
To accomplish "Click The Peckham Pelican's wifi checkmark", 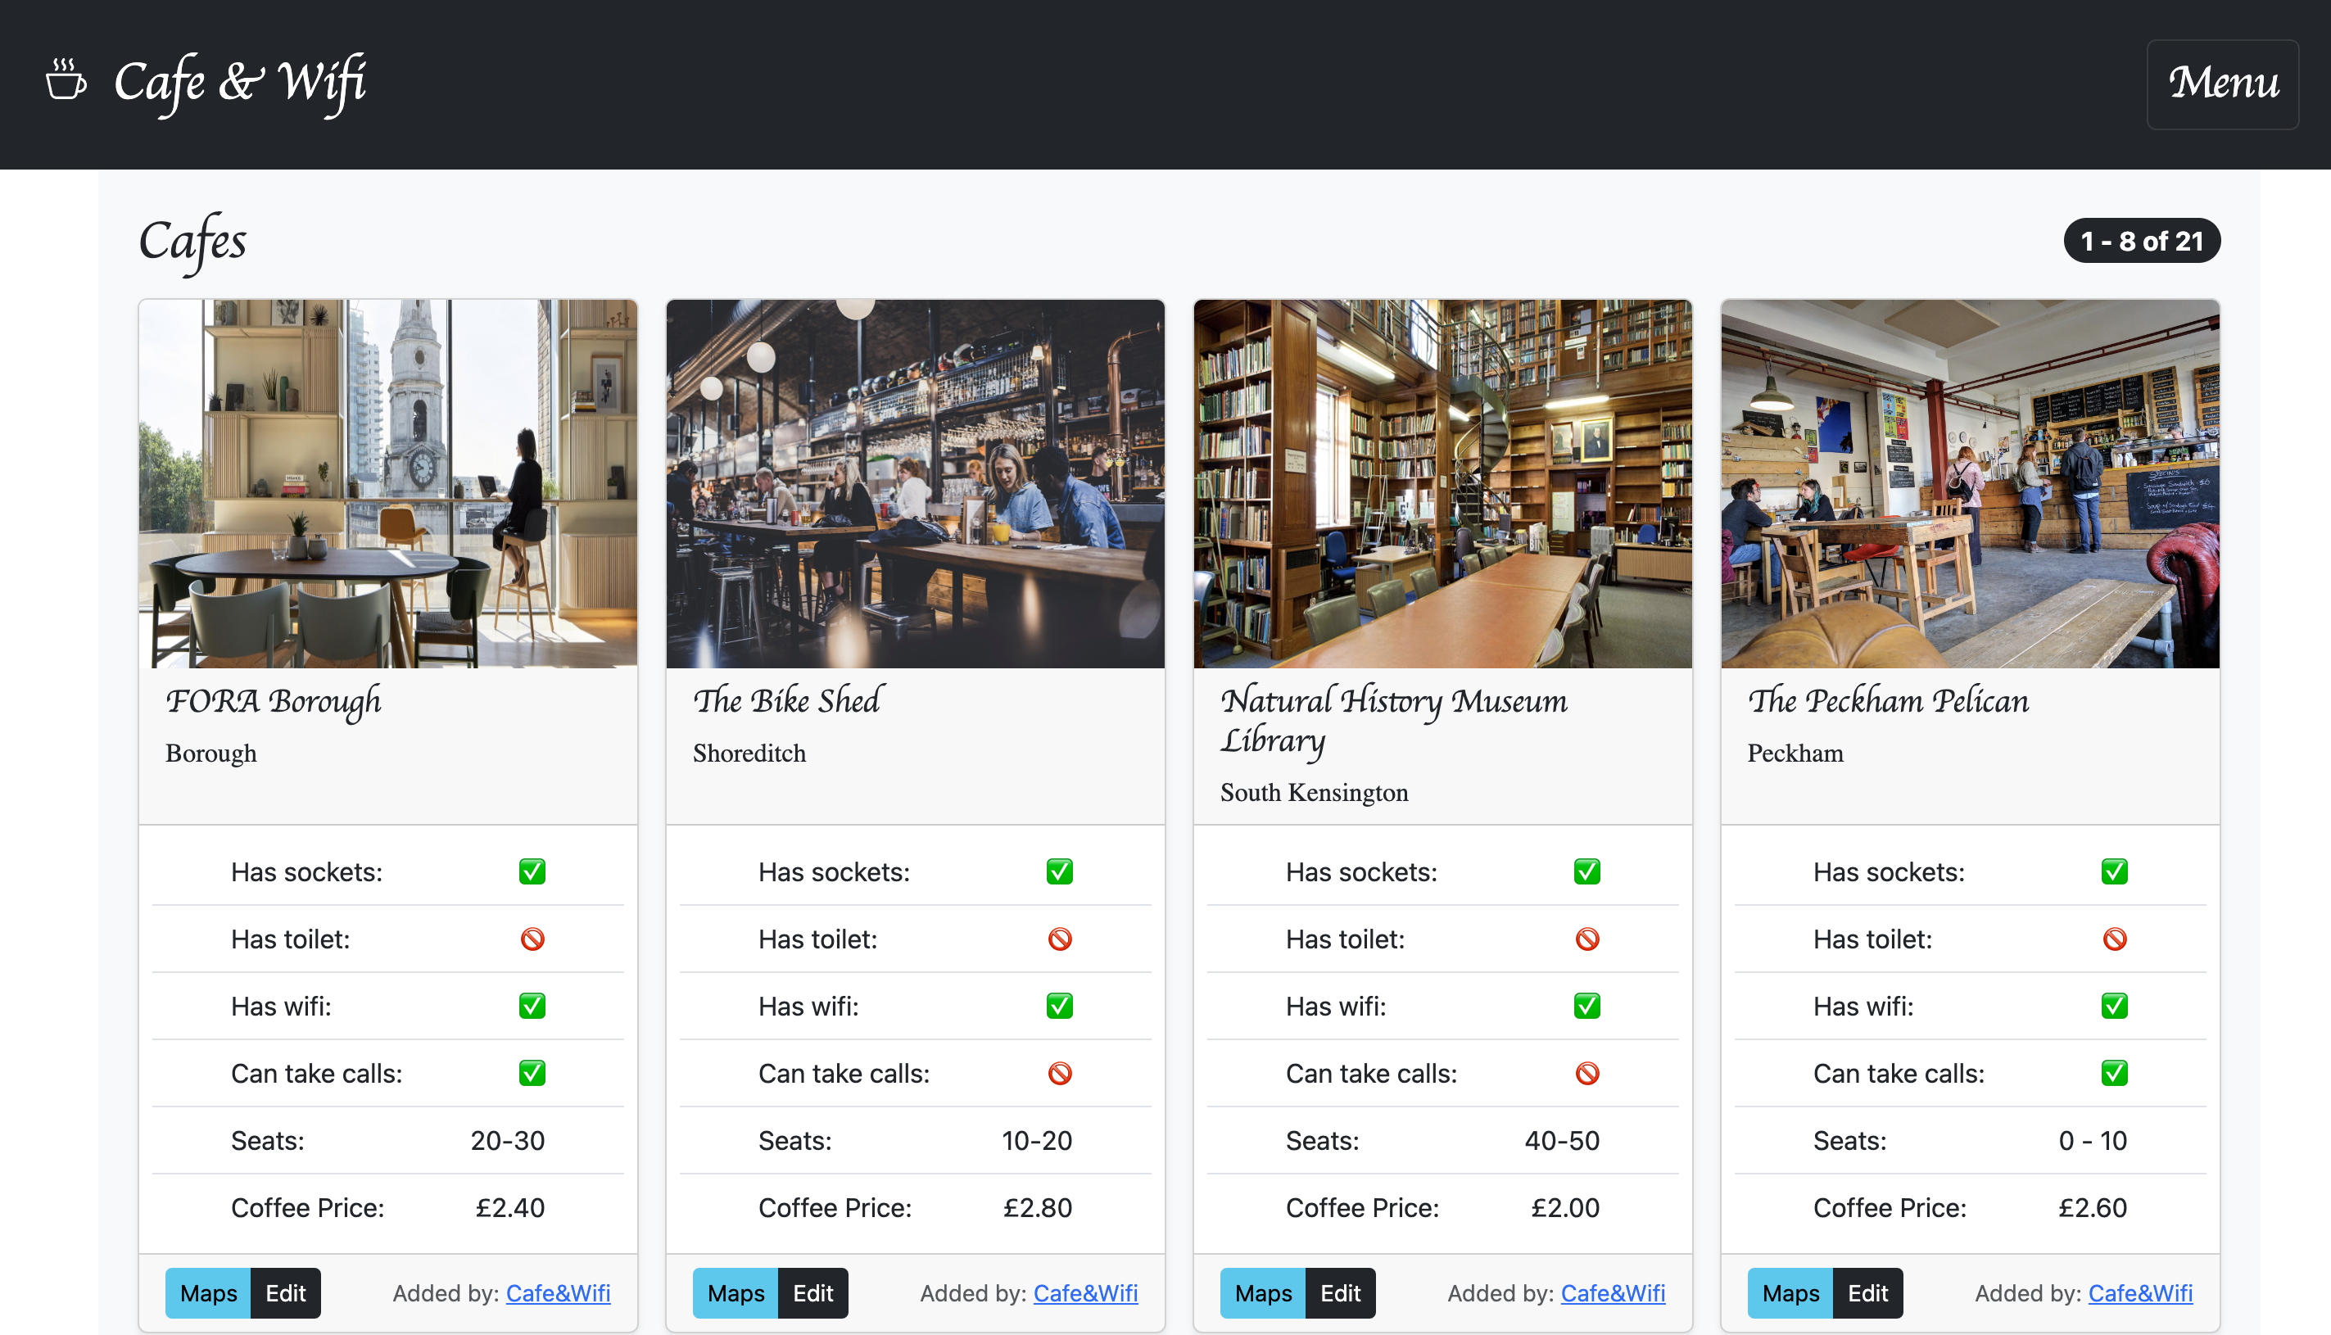I will coord(2114,1006).
